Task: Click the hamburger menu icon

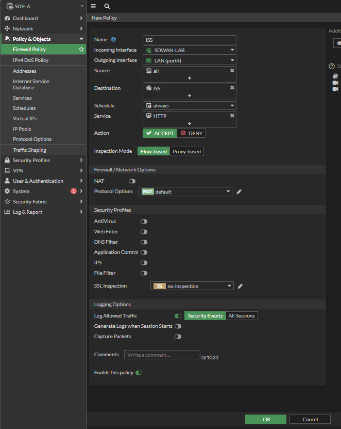Action: (93, 6)
